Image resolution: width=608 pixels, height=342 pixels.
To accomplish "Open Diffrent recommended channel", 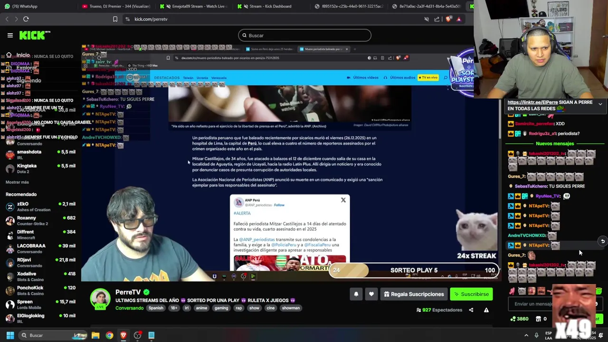I will coord(40,235).
